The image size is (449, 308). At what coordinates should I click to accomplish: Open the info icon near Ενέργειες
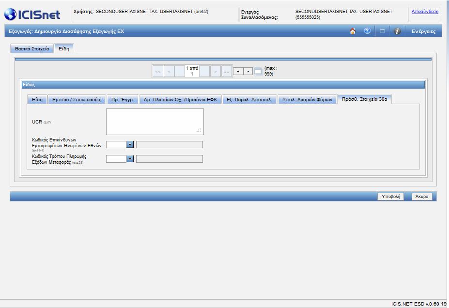[397, 31]
